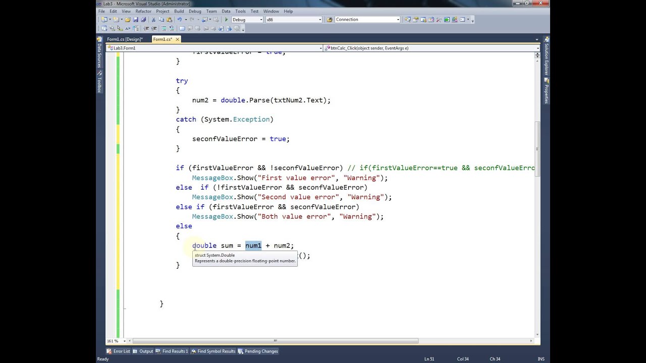Click the Copy toolbar icon

161,20
